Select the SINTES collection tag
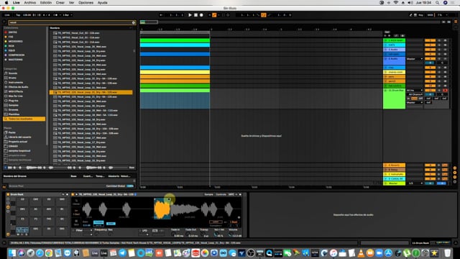Image resolution: width=460 pixels, height=259 pixels. (12, 32)
